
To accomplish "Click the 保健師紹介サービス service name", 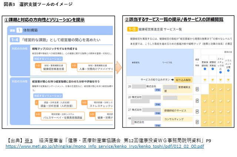I will tap(175, 110).
